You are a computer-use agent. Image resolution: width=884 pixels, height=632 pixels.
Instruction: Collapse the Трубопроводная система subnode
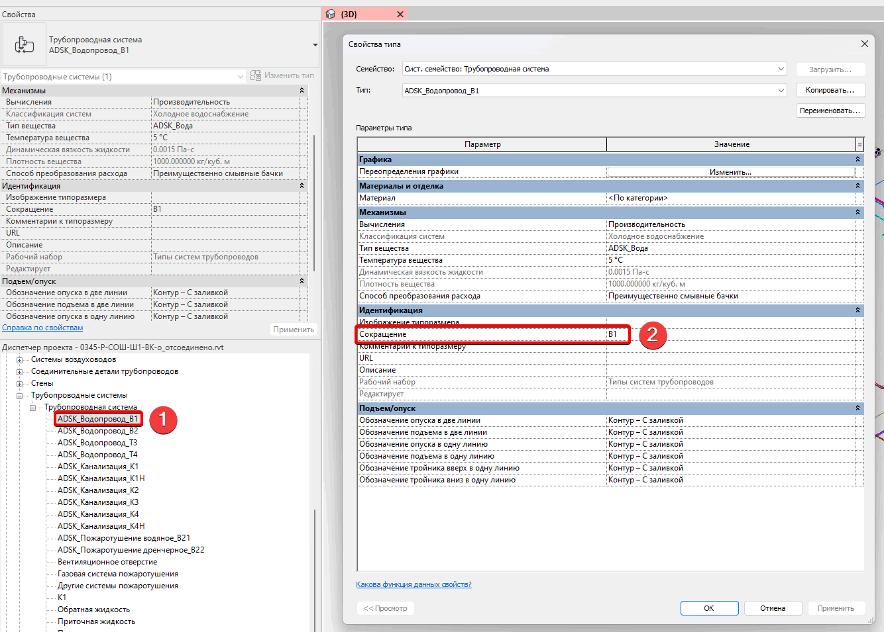coord(32,408)
